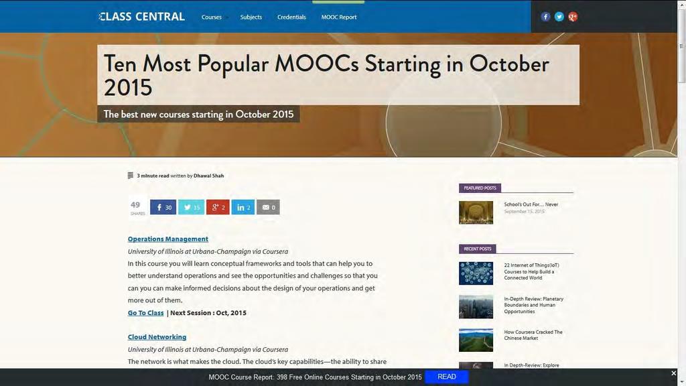Click the page vertical scrollbar thumb

pyautogui.click(x=681, y=46)
